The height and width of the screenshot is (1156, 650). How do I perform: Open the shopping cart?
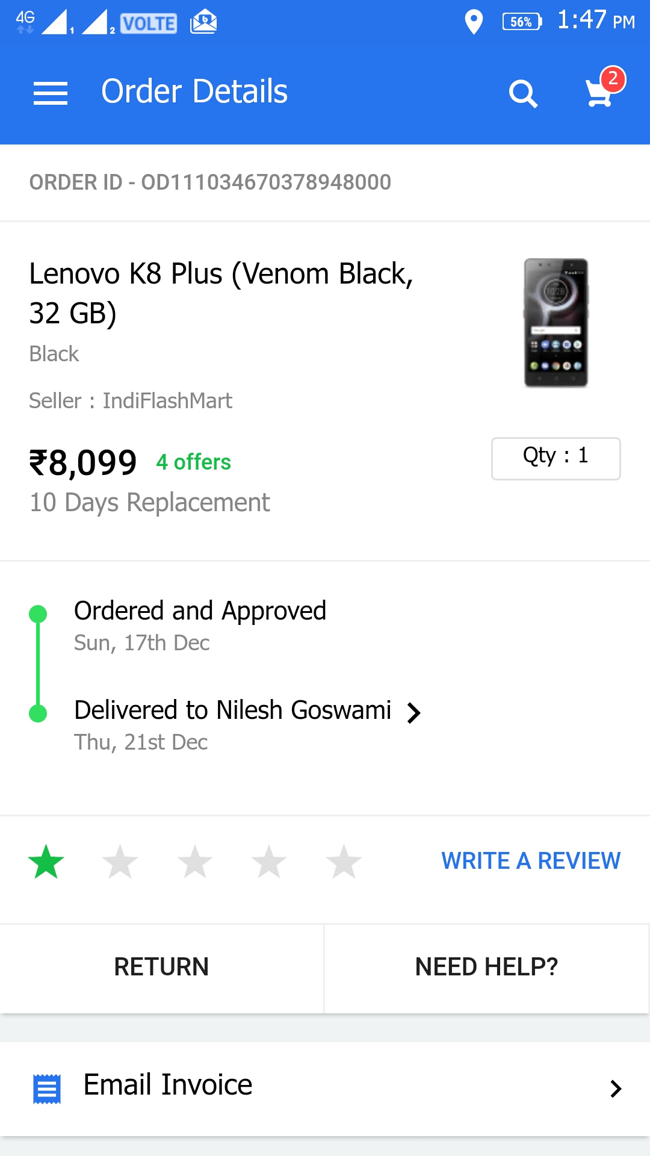click(601, 92)
